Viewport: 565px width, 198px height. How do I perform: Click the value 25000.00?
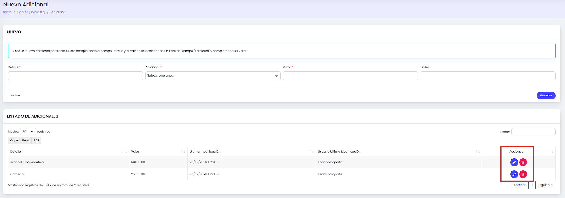point(138,174)
